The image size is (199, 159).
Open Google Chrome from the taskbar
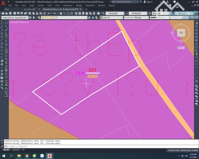(x=27, y=156)
